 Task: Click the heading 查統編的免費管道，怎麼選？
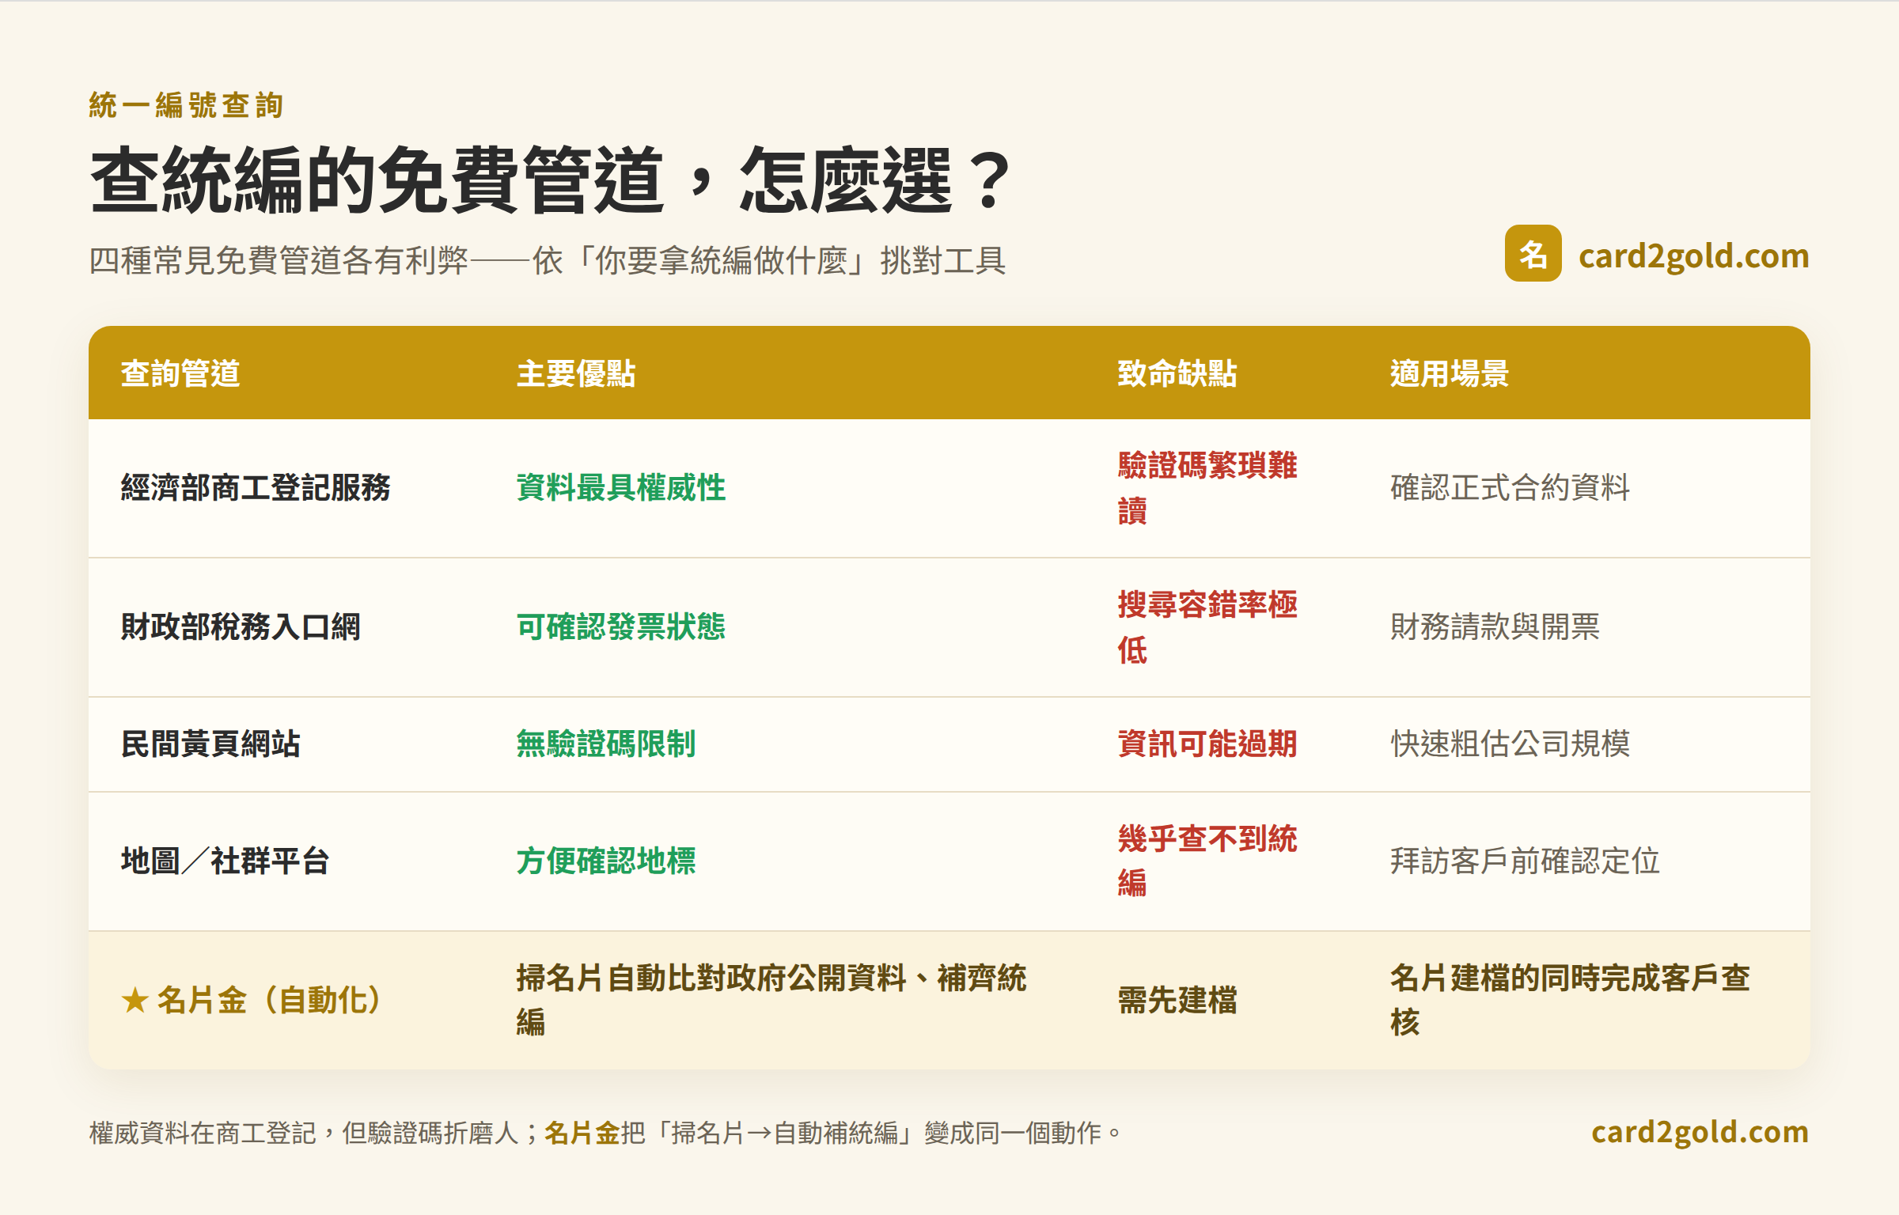click(552, 180)
